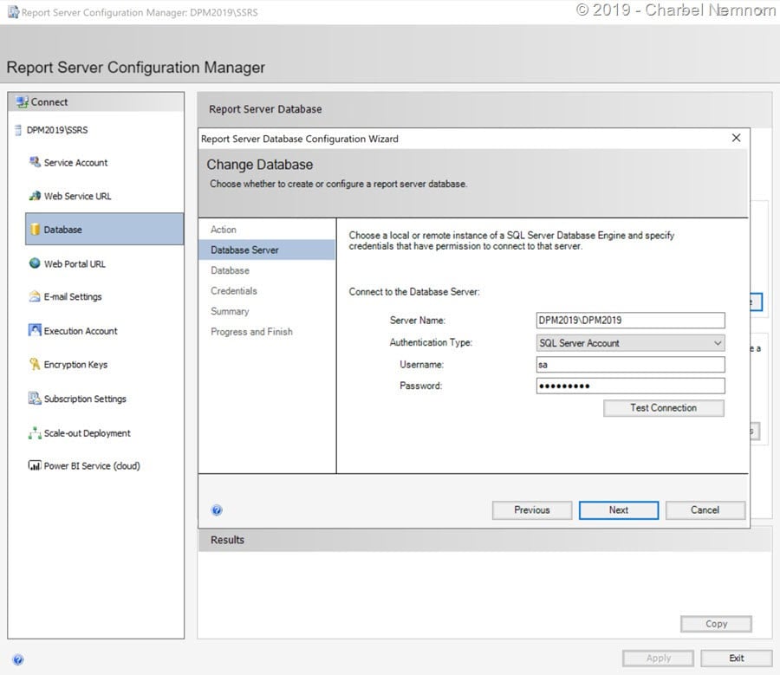This screenshot has width=780, height=675.
Task: Open the Execution Account page
Action: 81,331
